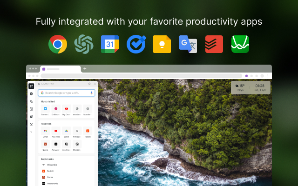Image resolution: width=298 pixels, height=186 pixels.
Task: Click the red Todoist app icon
Action: [214, 44]
